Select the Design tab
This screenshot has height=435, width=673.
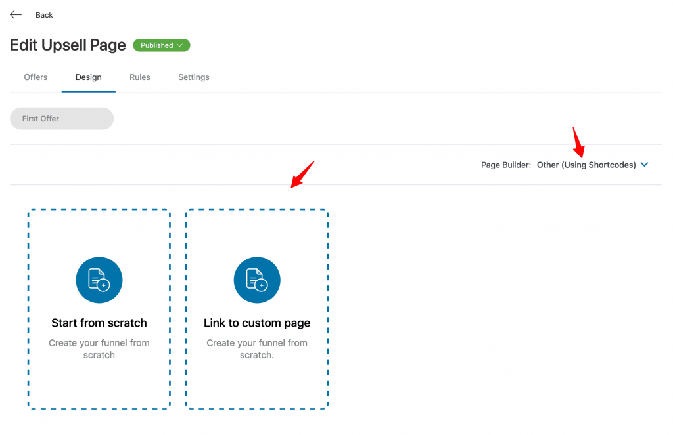(x=89, y=77)
